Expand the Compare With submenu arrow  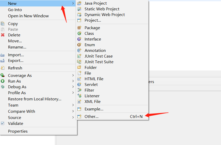pyautogui.click(x=73, y=111)
